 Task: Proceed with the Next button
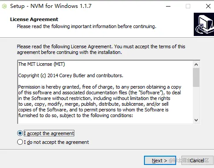[160, 161]
